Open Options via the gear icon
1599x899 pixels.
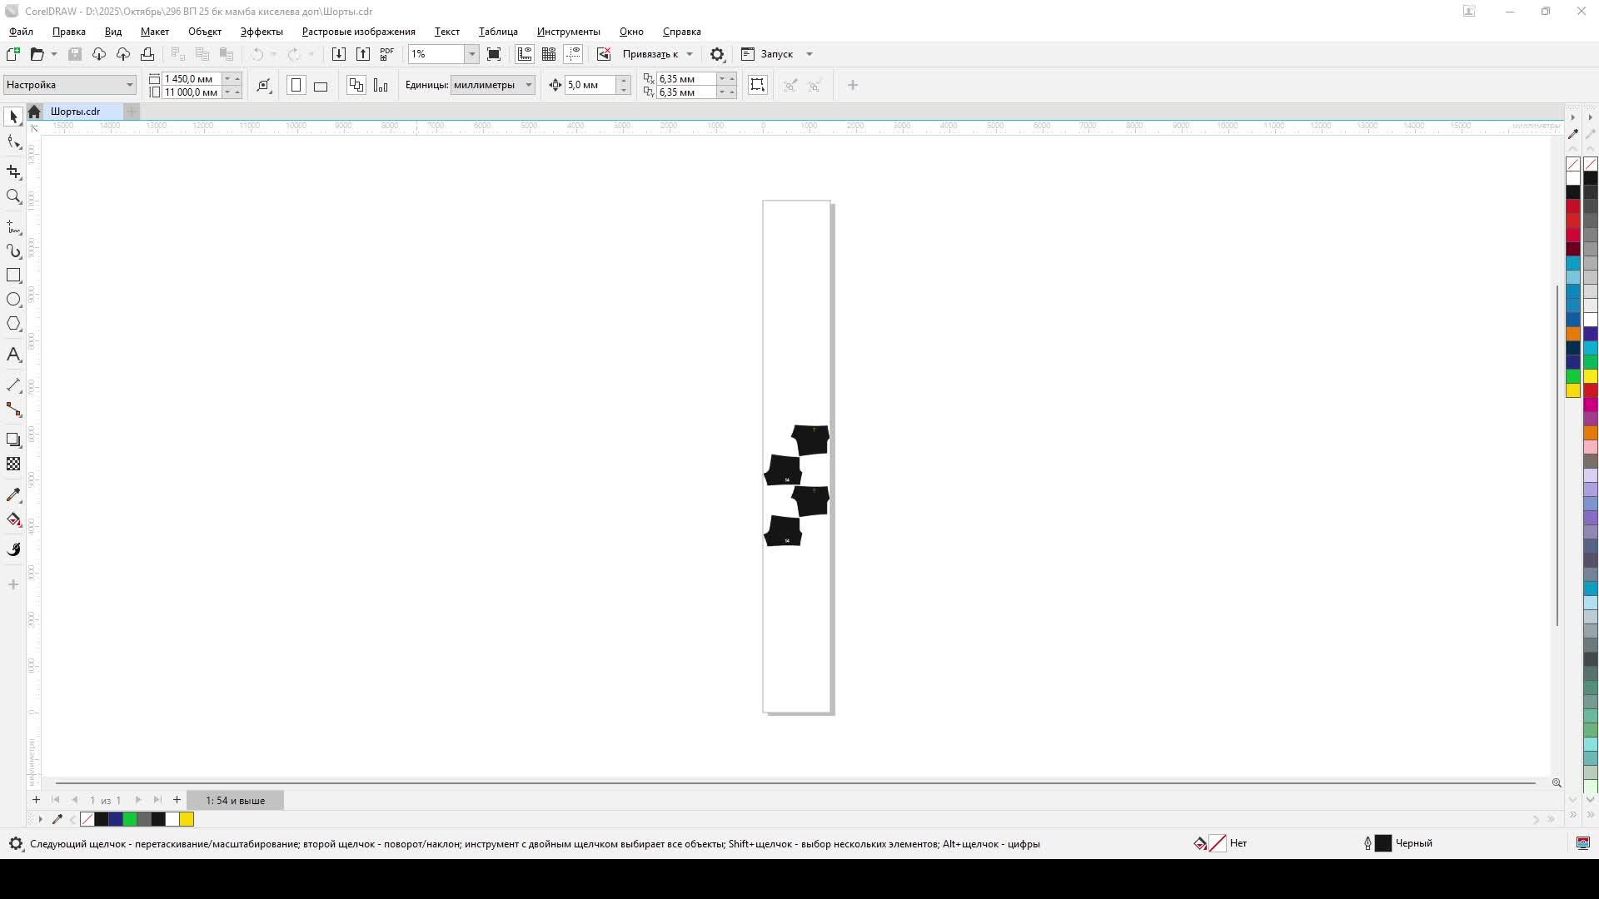tap(717, 54)
